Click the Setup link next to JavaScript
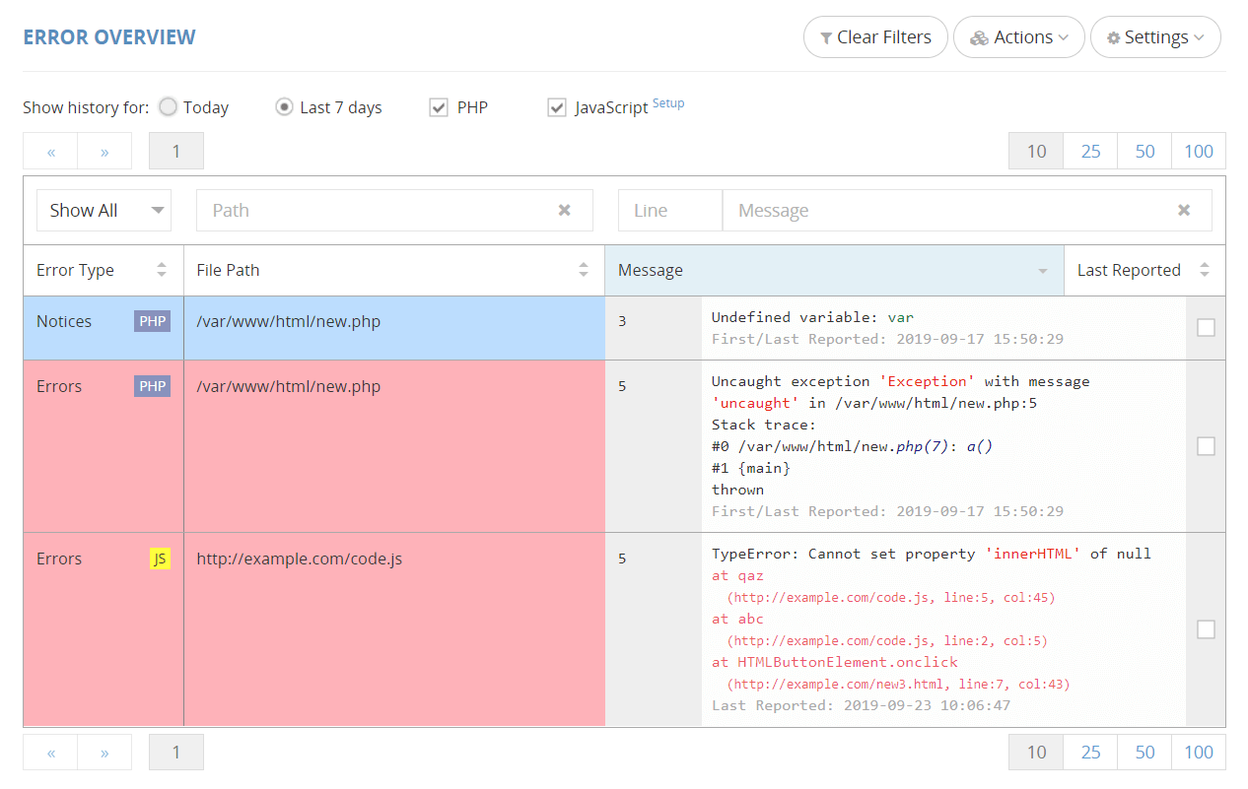 pos(668,102)
